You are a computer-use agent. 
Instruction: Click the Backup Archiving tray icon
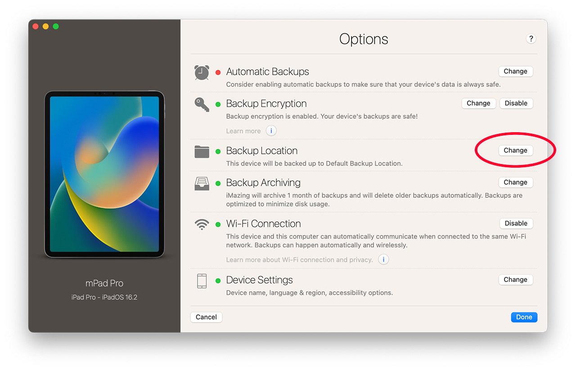(202, 183)
